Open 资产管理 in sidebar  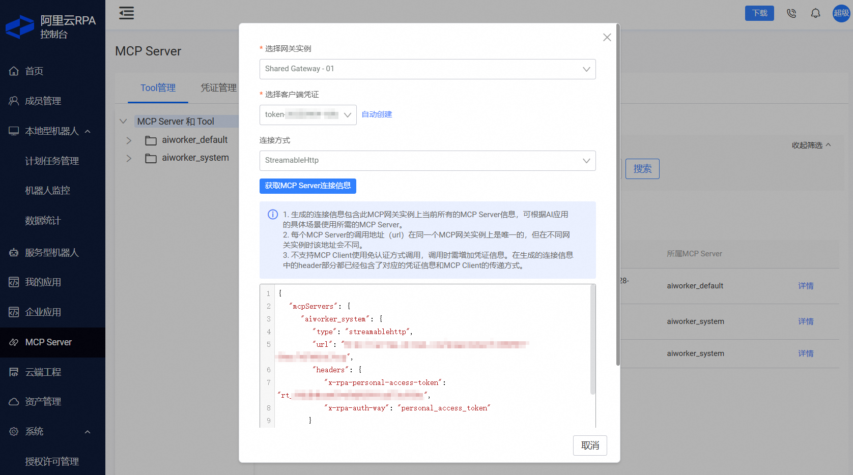tap(52, 402)
